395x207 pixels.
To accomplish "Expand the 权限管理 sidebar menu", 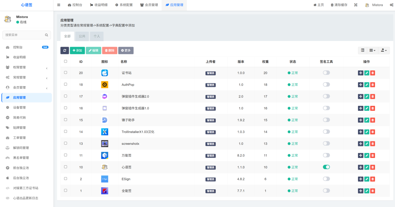I will (27, 67).
